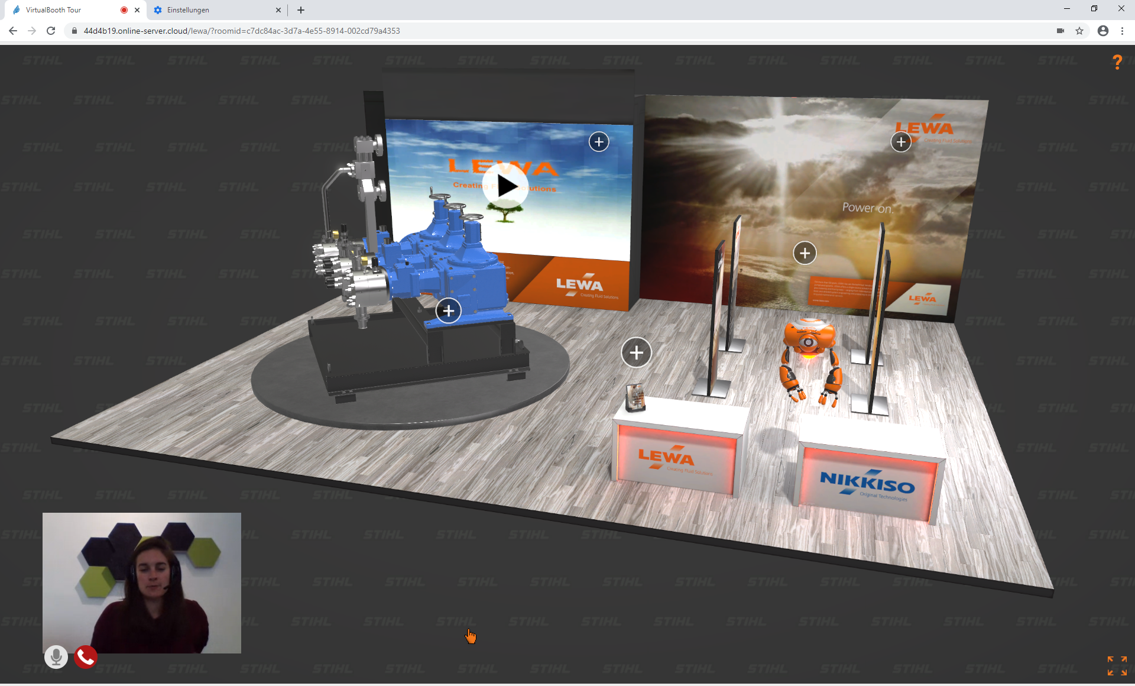The image size is (1135, 686).
Task: Open a new browser tab
Action: click(301, 10)
